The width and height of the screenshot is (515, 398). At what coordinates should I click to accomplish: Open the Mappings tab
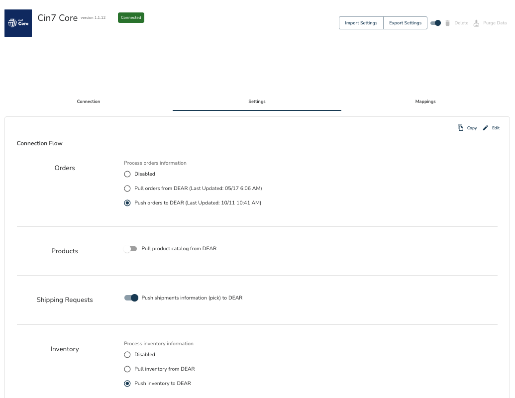(x=425, y=101)
